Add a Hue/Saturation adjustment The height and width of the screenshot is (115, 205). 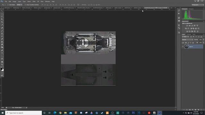click(x=186, y=28)
